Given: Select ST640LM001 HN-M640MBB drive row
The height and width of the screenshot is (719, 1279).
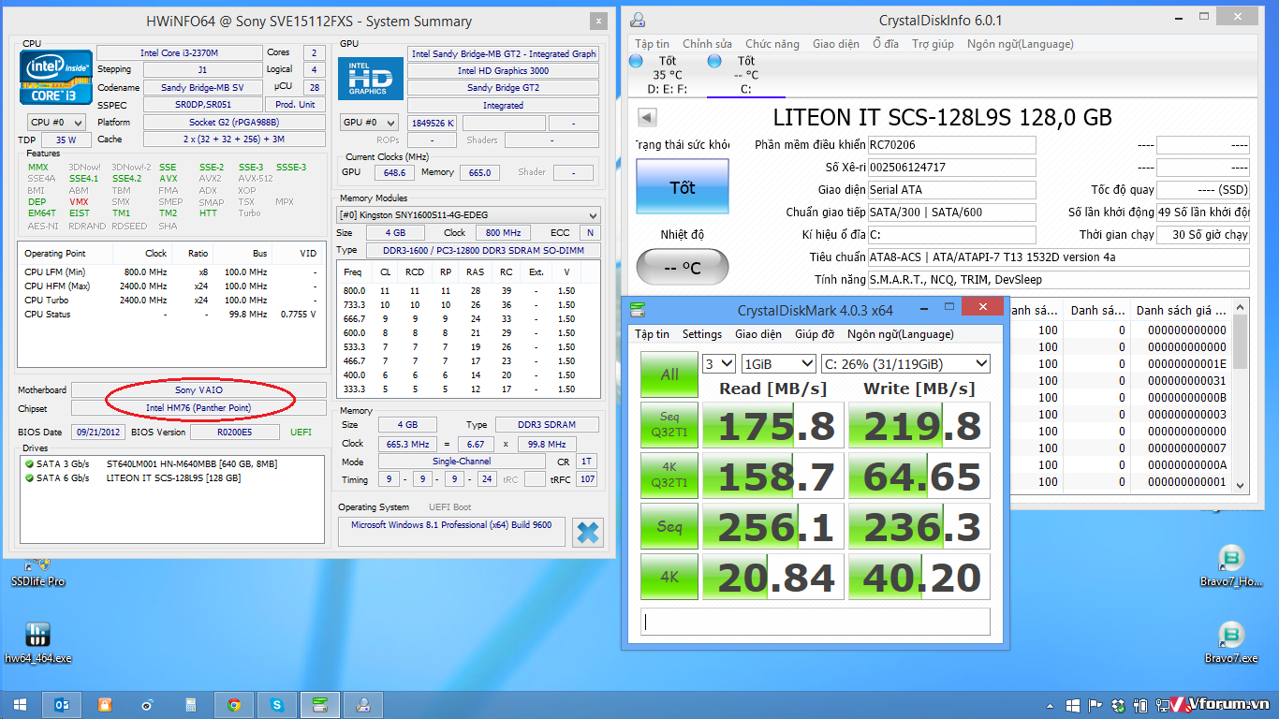Looking at the screenshot, I should pyautogui.click(x=171, y=463).
